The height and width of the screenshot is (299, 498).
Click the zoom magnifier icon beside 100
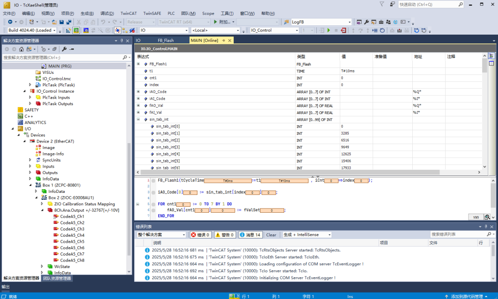[487, 217]
